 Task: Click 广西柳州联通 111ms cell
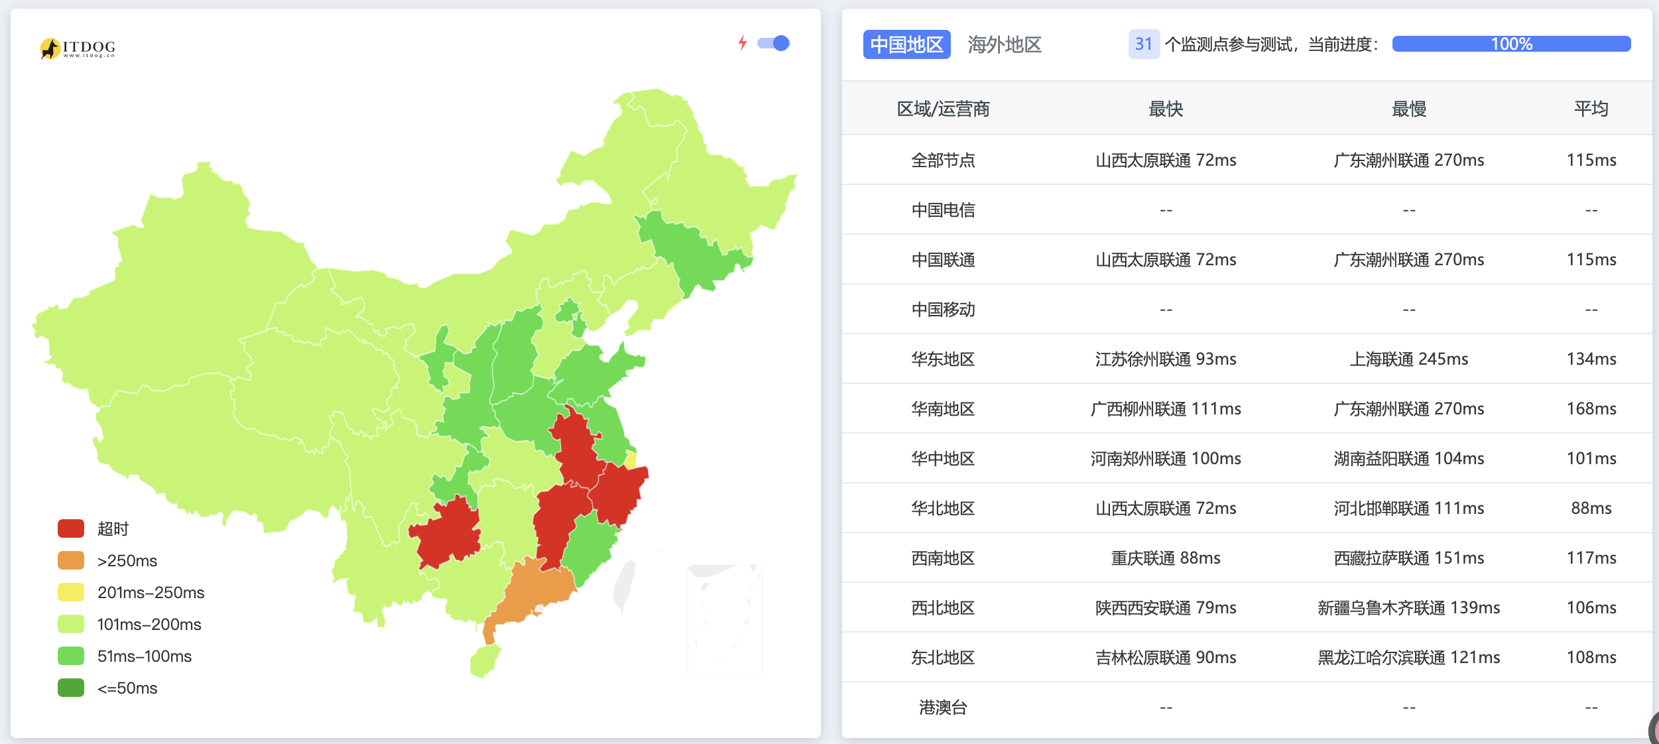click(1166, 408)
